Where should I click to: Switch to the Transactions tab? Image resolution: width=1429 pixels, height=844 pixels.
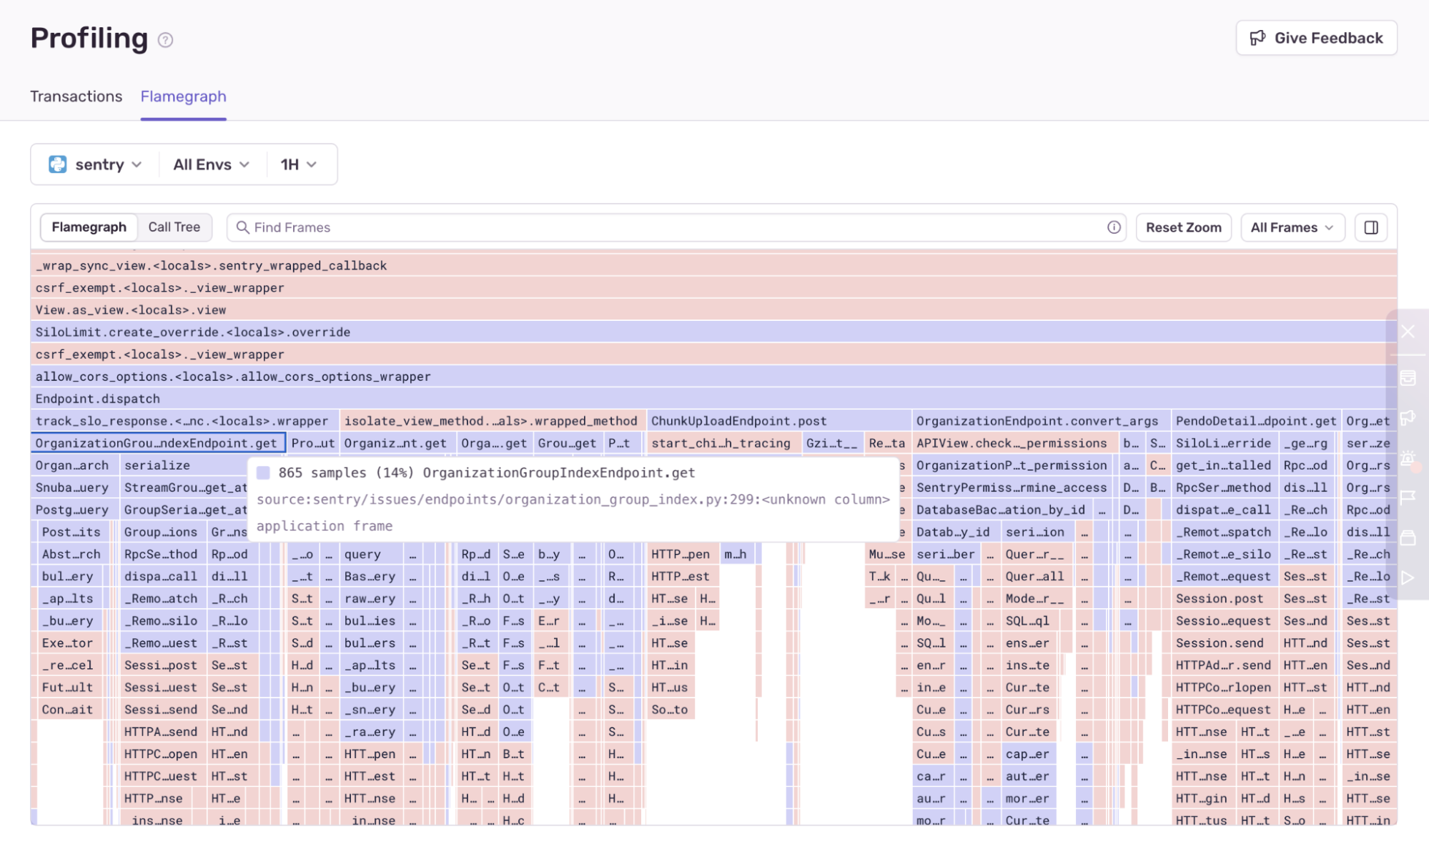76,96
